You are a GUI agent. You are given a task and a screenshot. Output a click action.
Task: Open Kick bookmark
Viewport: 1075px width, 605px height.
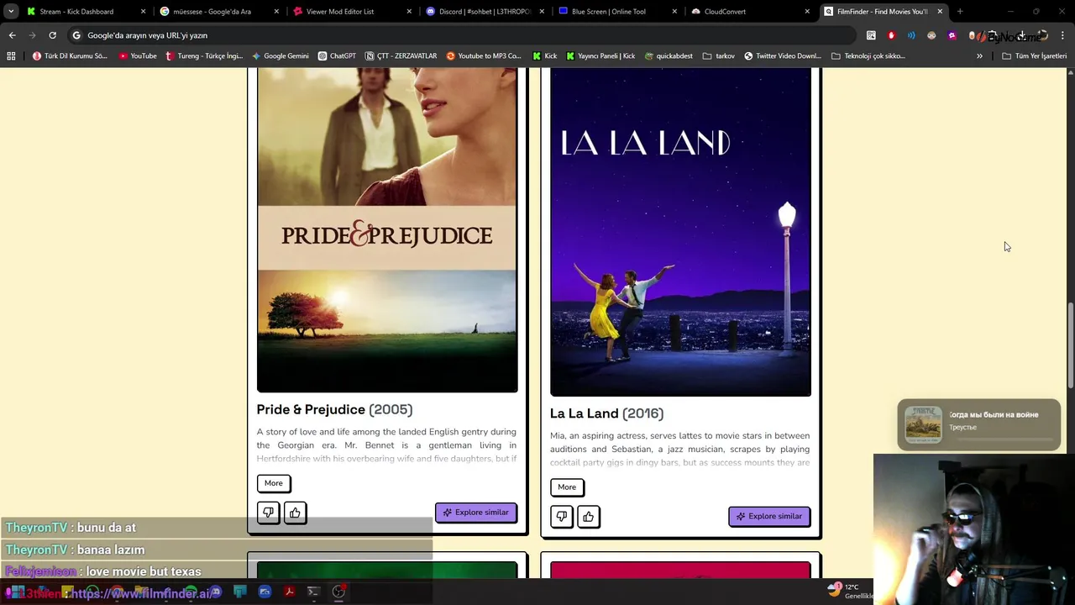coord(545,56)
